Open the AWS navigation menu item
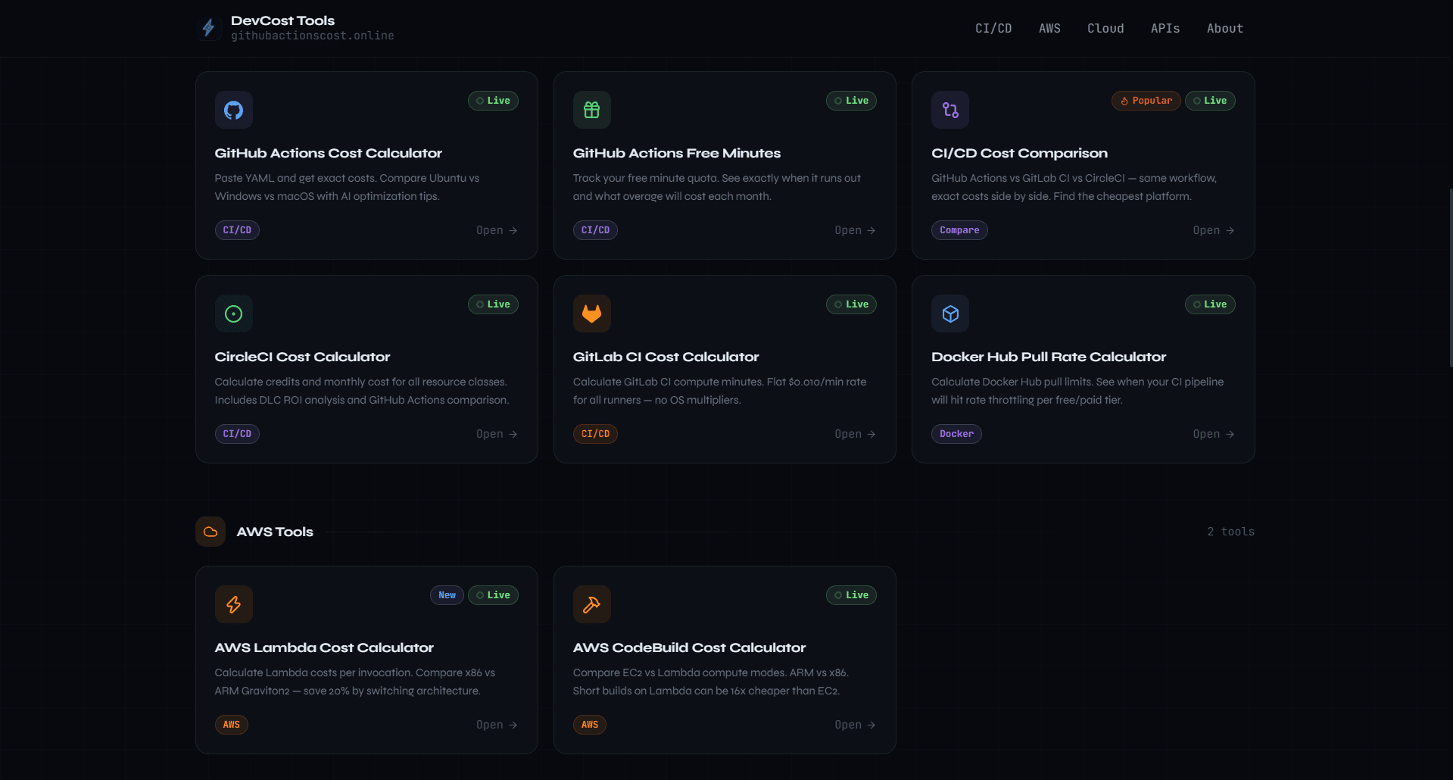 1049,28
